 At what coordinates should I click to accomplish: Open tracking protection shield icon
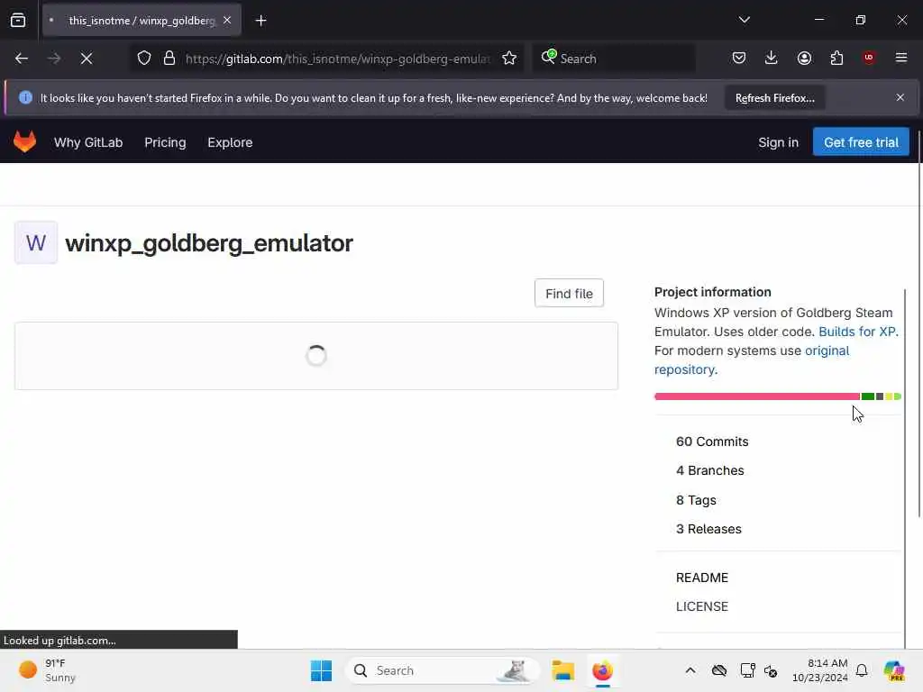144,59
